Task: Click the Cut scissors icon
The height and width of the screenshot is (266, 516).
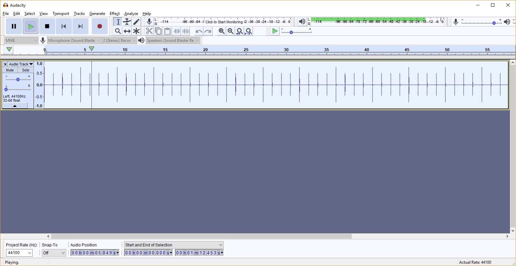Action: pos(149,31)
